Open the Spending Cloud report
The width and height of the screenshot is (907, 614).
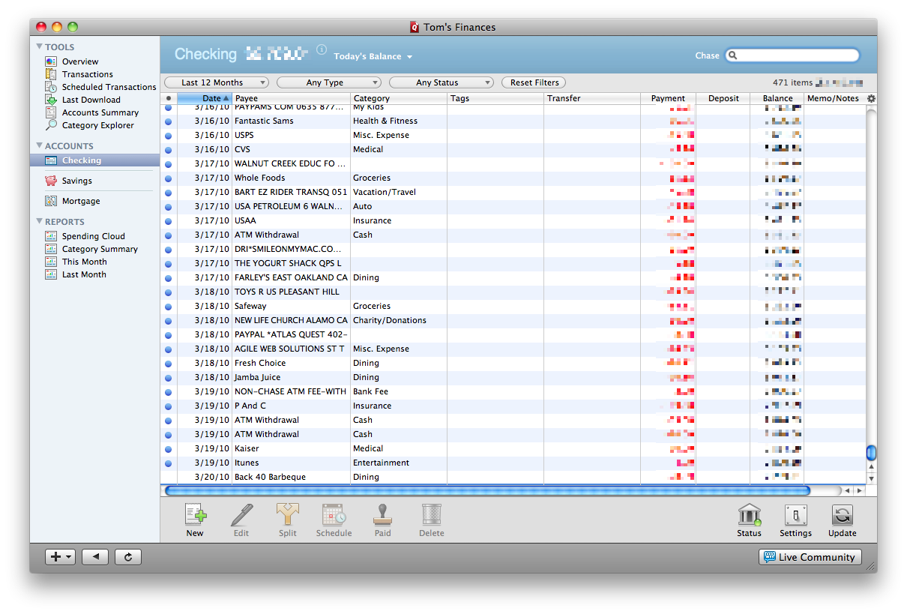(94, 236)
